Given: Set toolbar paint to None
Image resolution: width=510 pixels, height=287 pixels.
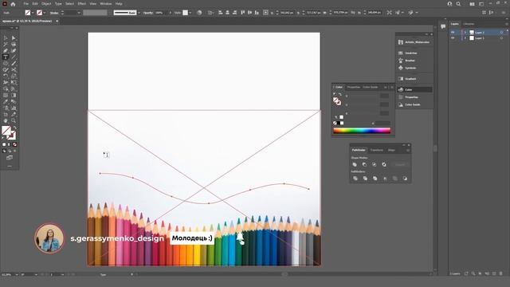Looking at the screenshot, I should click(14, 144).
